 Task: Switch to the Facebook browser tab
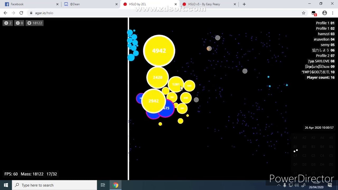(31, 4)
